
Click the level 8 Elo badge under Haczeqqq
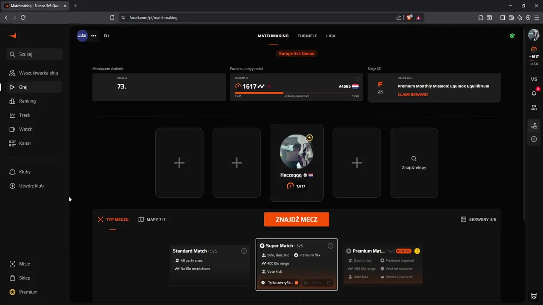pyautogui.click(x=297, y=186)
